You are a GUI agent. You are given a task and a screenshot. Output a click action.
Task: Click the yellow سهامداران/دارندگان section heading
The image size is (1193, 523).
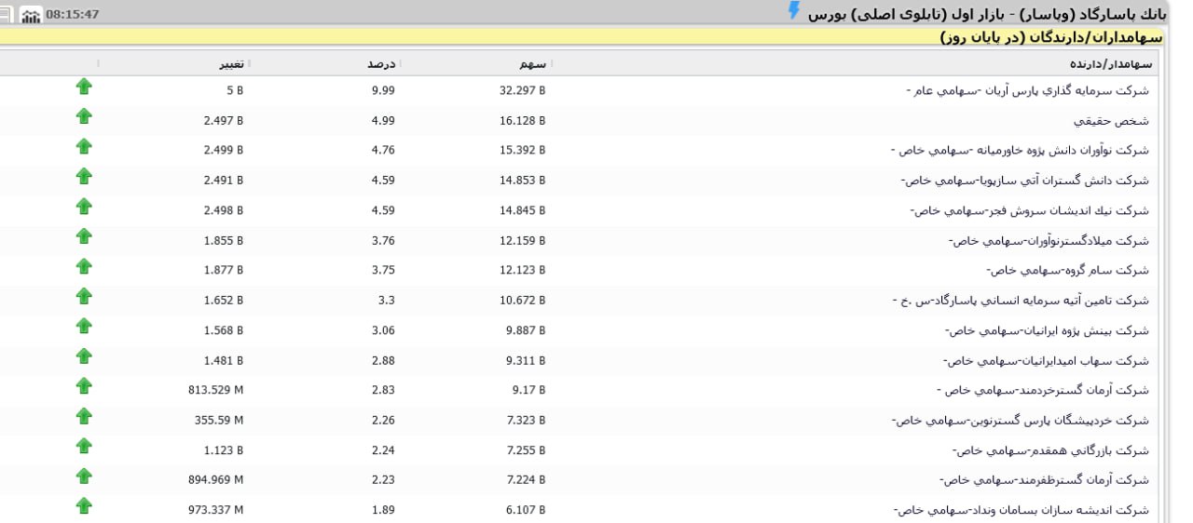(x=1051, y=38)
